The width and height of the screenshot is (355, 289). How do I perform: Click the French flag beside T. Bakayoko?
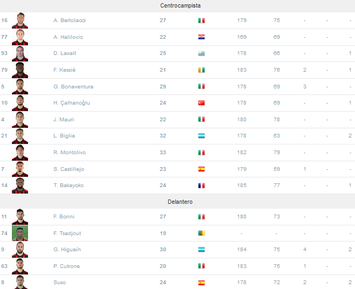[201, 185]
